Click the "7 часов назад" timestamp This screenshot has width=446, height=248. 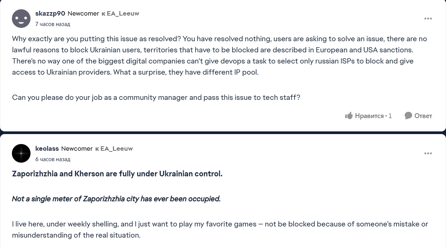click(52, 24)
